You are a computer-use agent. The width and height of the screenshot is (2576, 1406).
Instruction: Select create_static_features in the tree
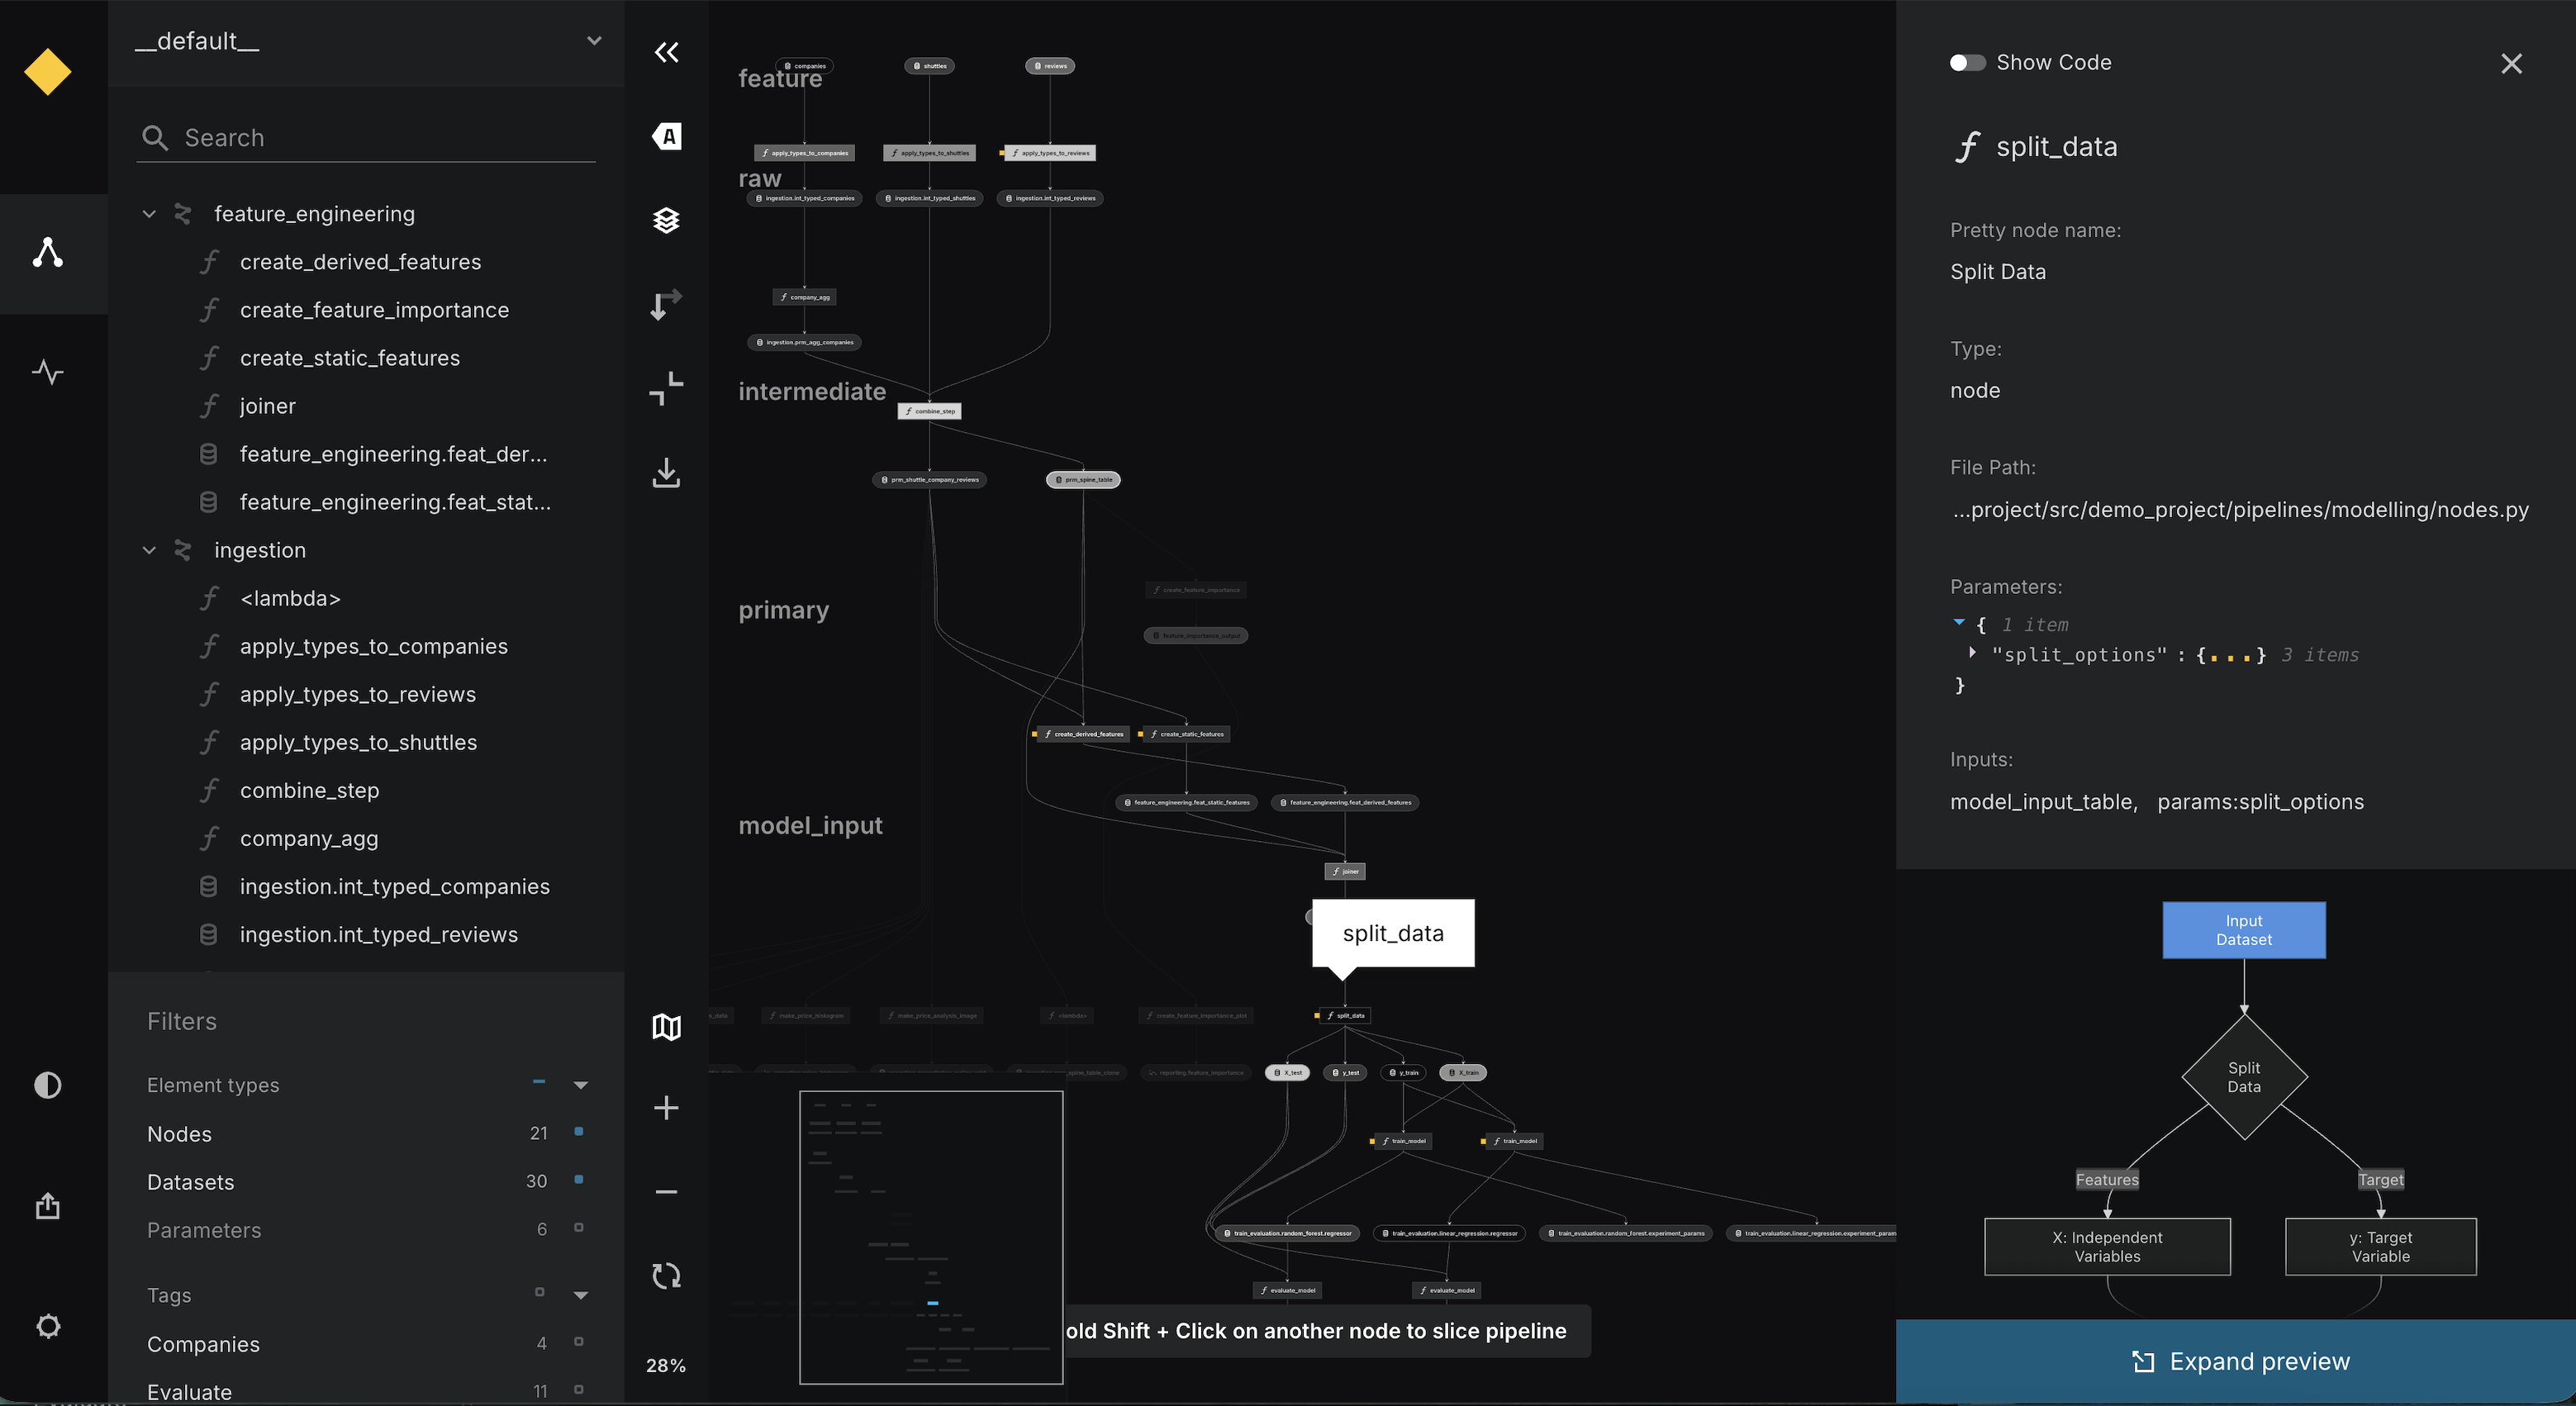pyautogui.click(x=350, y=358)
